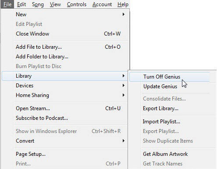
Task: Expand the New submenu arrow
Action: 124,14
